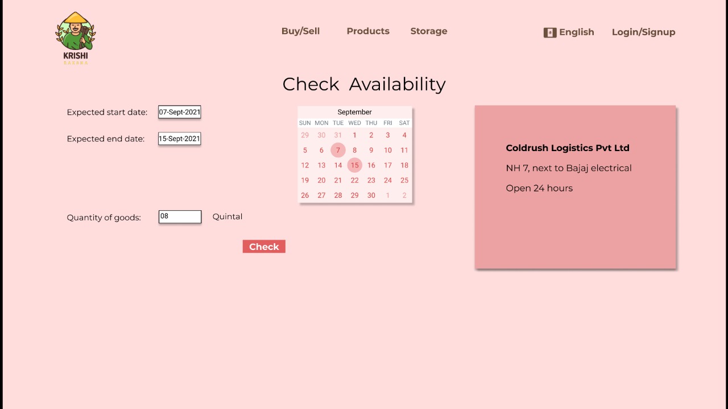This screenshot has height=409, width=728.
Task: Choose date 5 in the calendar
Action: 305,150
